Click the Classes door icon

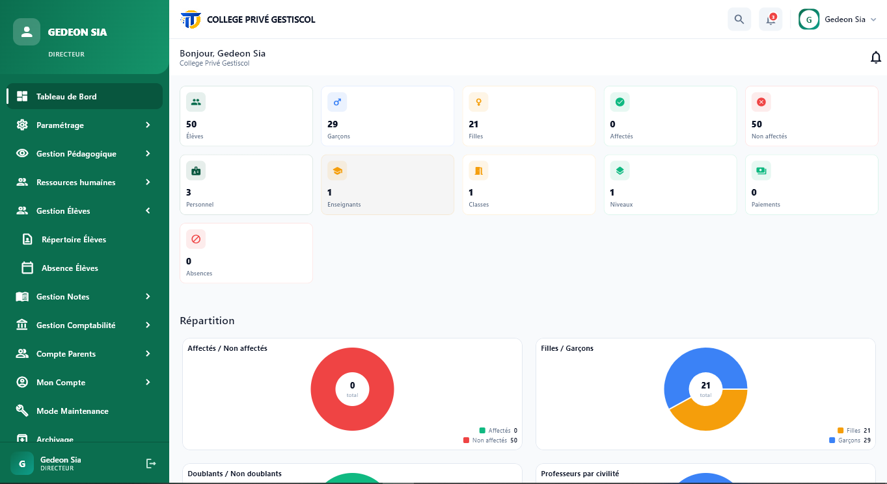click(x=478, y=170)
